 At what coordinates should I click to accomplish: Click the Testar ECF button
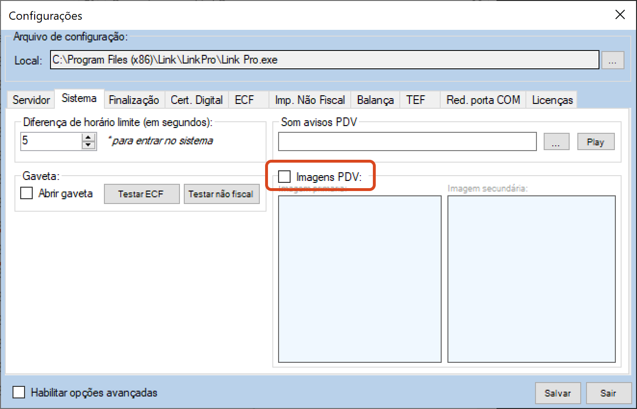point(141,194)
